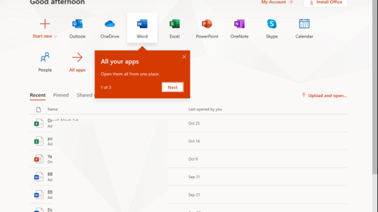
Task: Close the All your apps tooltip
Action: tap(184, 57)
